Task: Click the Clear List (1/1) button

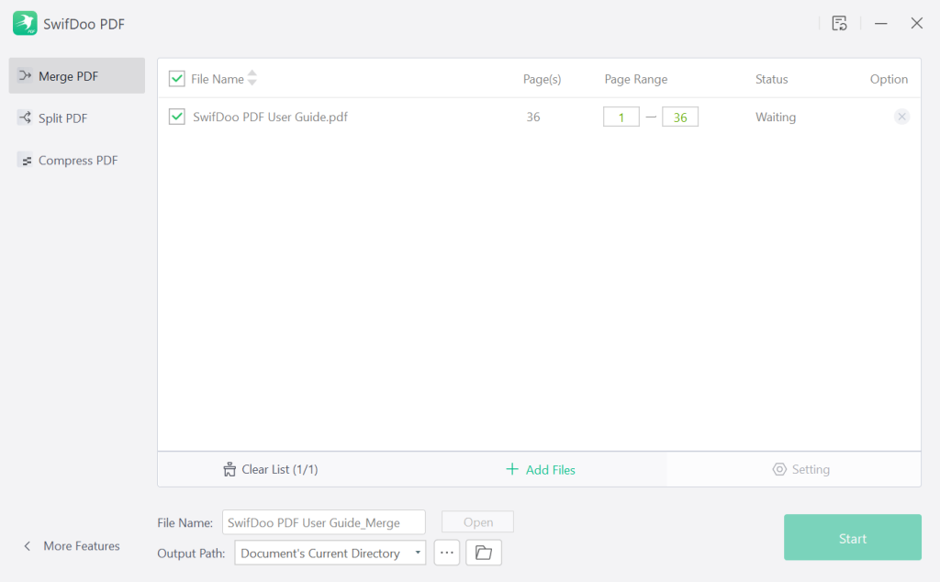Action: point(271,469)
